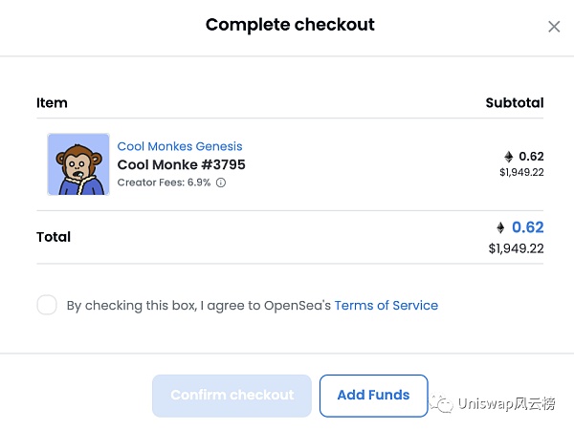Click the Subtotal column header
This screenshot has width=574, height=430.
[515, 102]
